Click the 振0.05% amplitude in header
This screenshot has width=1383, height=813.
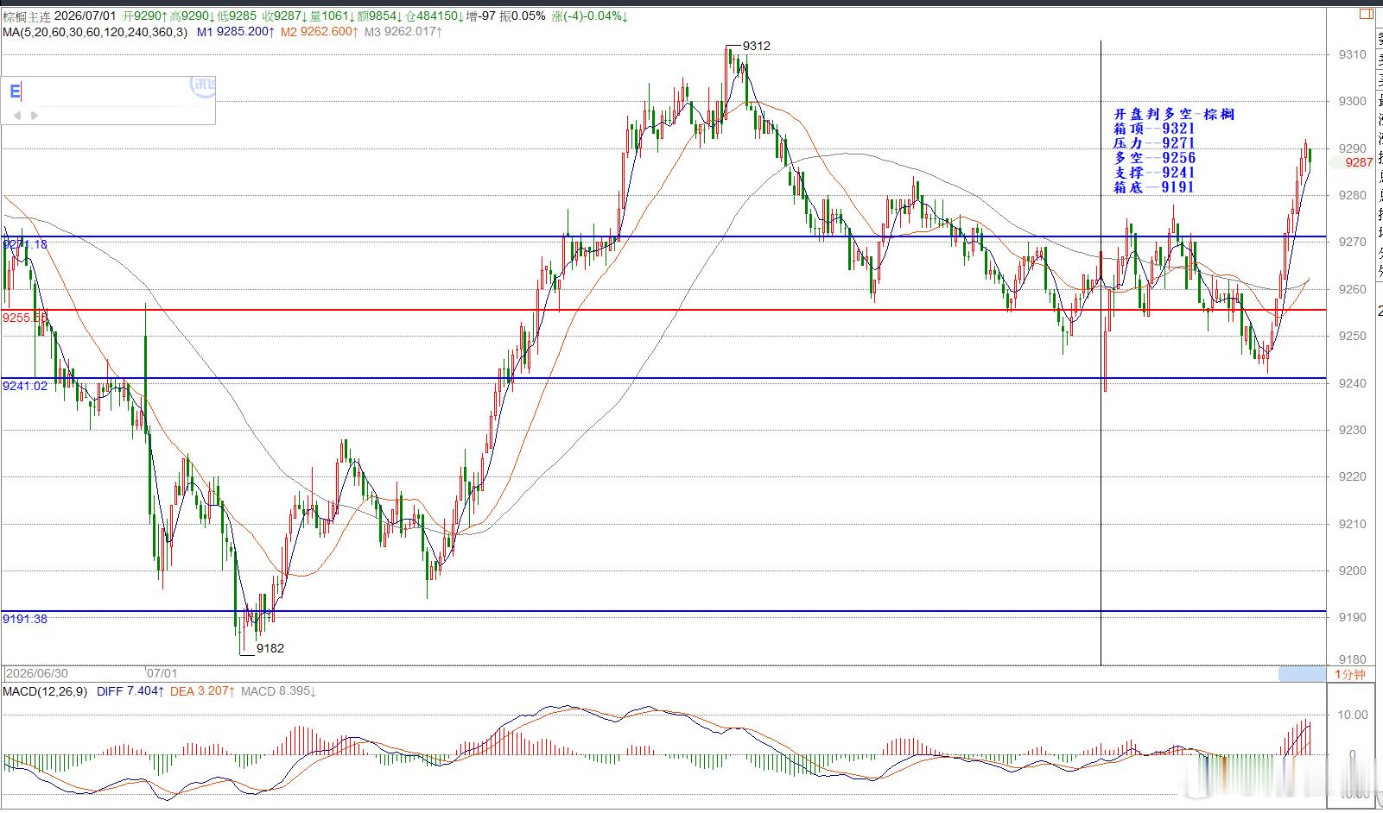pyautogui.click(x=523, y=16)
